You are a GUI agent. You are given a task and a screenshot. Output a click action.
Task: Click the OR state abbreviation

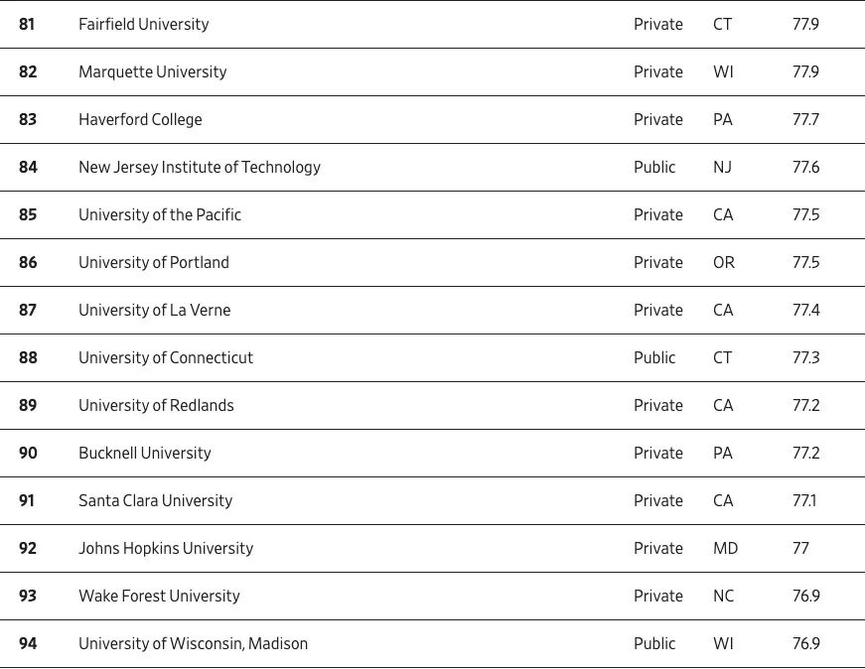[x=724, y=262]
